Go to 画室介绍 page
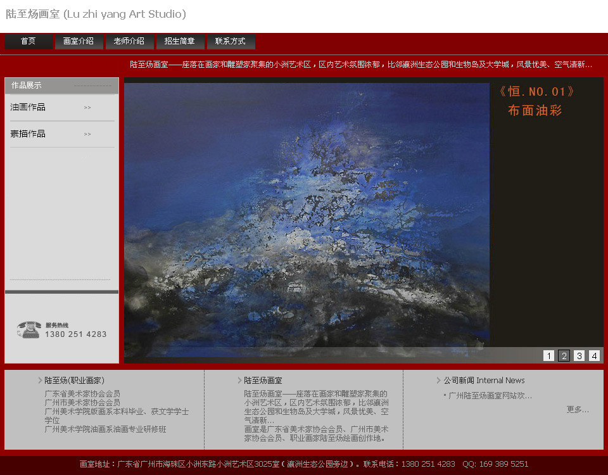The image size is (608, 475). 79,41
